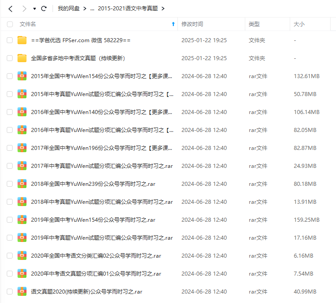Screen dimensions: 336x303
Task: Select file name 2016年全国中考YuWen140份公众号学而时习之
Action: coord(102,112)
